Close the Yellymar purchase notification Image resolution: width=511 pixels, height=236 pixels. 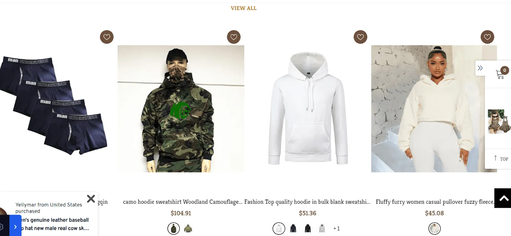click(x=91, y=199)
